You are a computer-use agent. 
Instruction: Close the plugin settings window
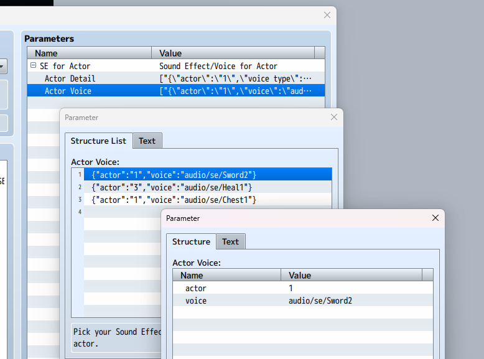[327, 15]
